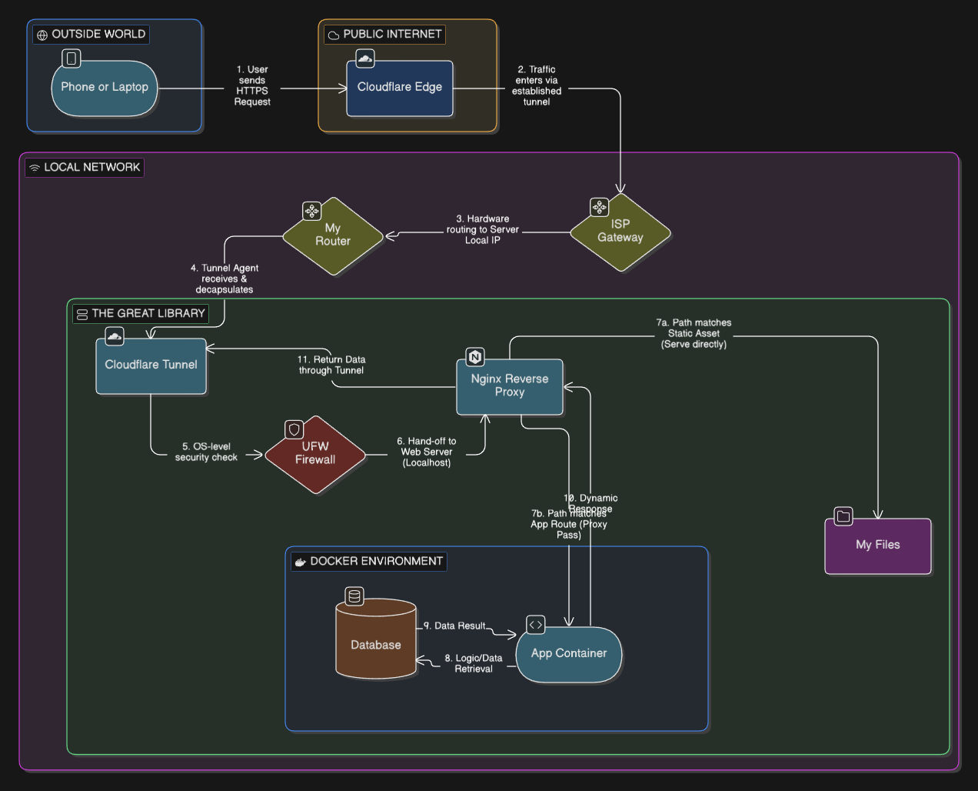978x791 pixels.
Task: Select the routing icon above My Router
Action: click(x=311, y=209)
